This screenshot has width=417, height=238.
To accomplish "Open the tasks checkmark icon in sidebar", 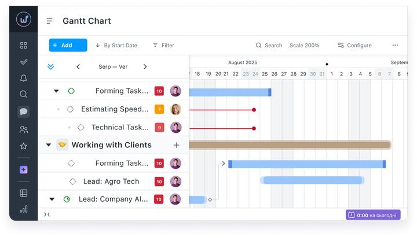I will point(23,62).
